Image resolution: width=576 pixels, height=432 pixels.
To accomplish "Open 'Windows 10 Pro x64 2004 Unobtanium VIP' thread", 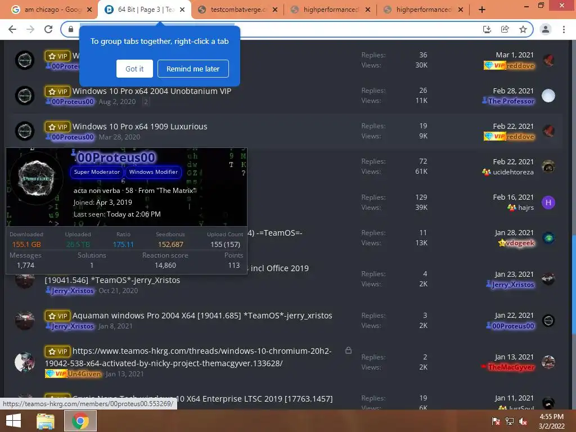I will [x=152, y=91].
